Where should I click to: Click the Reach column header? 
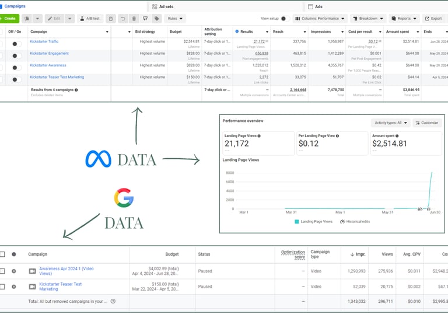[x=278, y=32]
